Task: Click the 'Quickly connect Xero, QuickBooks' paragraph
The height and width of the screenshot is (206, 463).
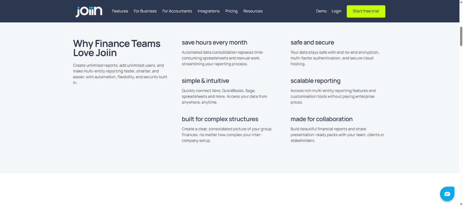Action: tap(224, 97)
